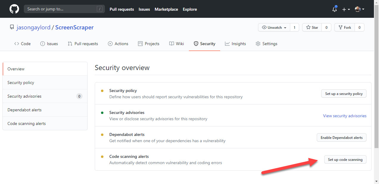Click the repository book icon before jasongaylord

click(12, 27)
